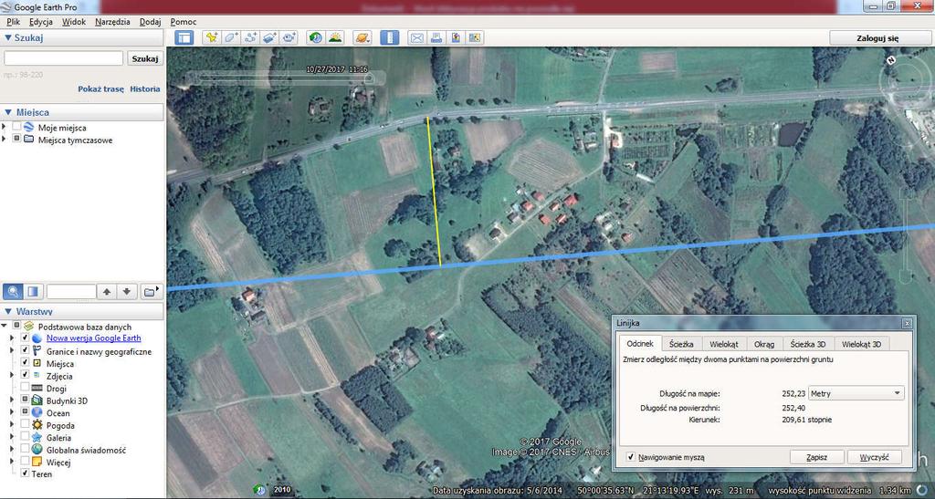Open the Metry units dropdown
Screen dimensions: 935x499
point(856,393)
